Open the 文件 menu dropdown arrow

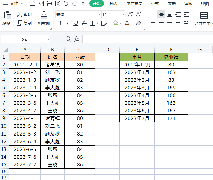tap(22, 3)
